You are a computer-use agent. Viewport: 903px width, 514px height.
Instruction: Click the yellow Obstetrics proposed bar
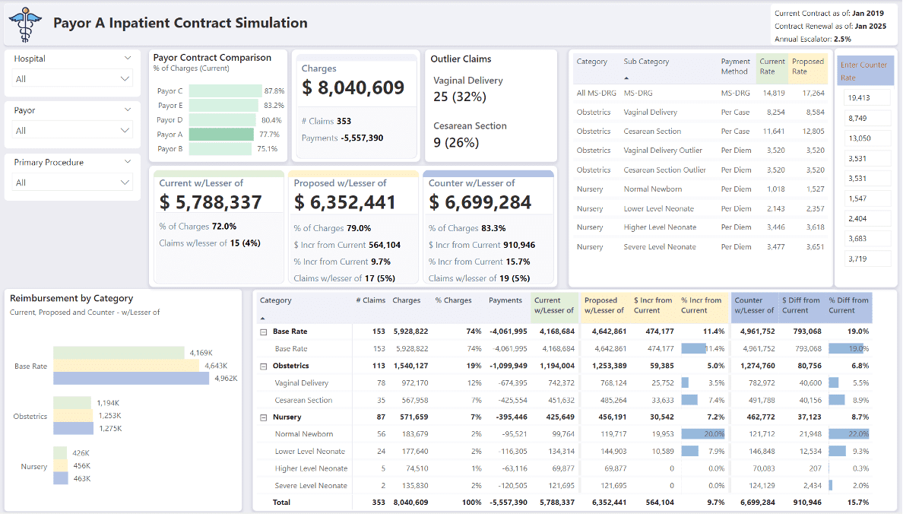pyautogui.click(x=73, y=416)
